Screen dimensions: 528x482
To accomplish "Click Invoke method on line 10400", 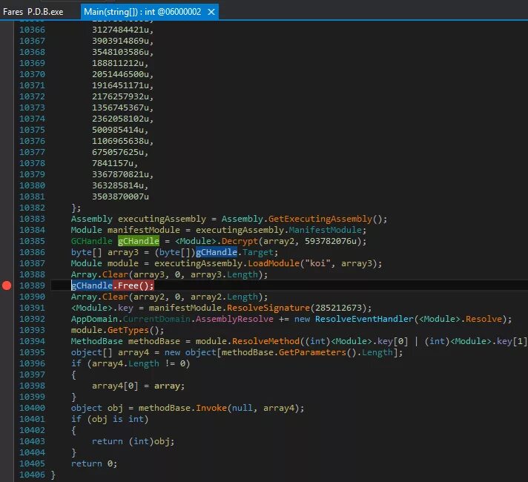I will (211, 408).
